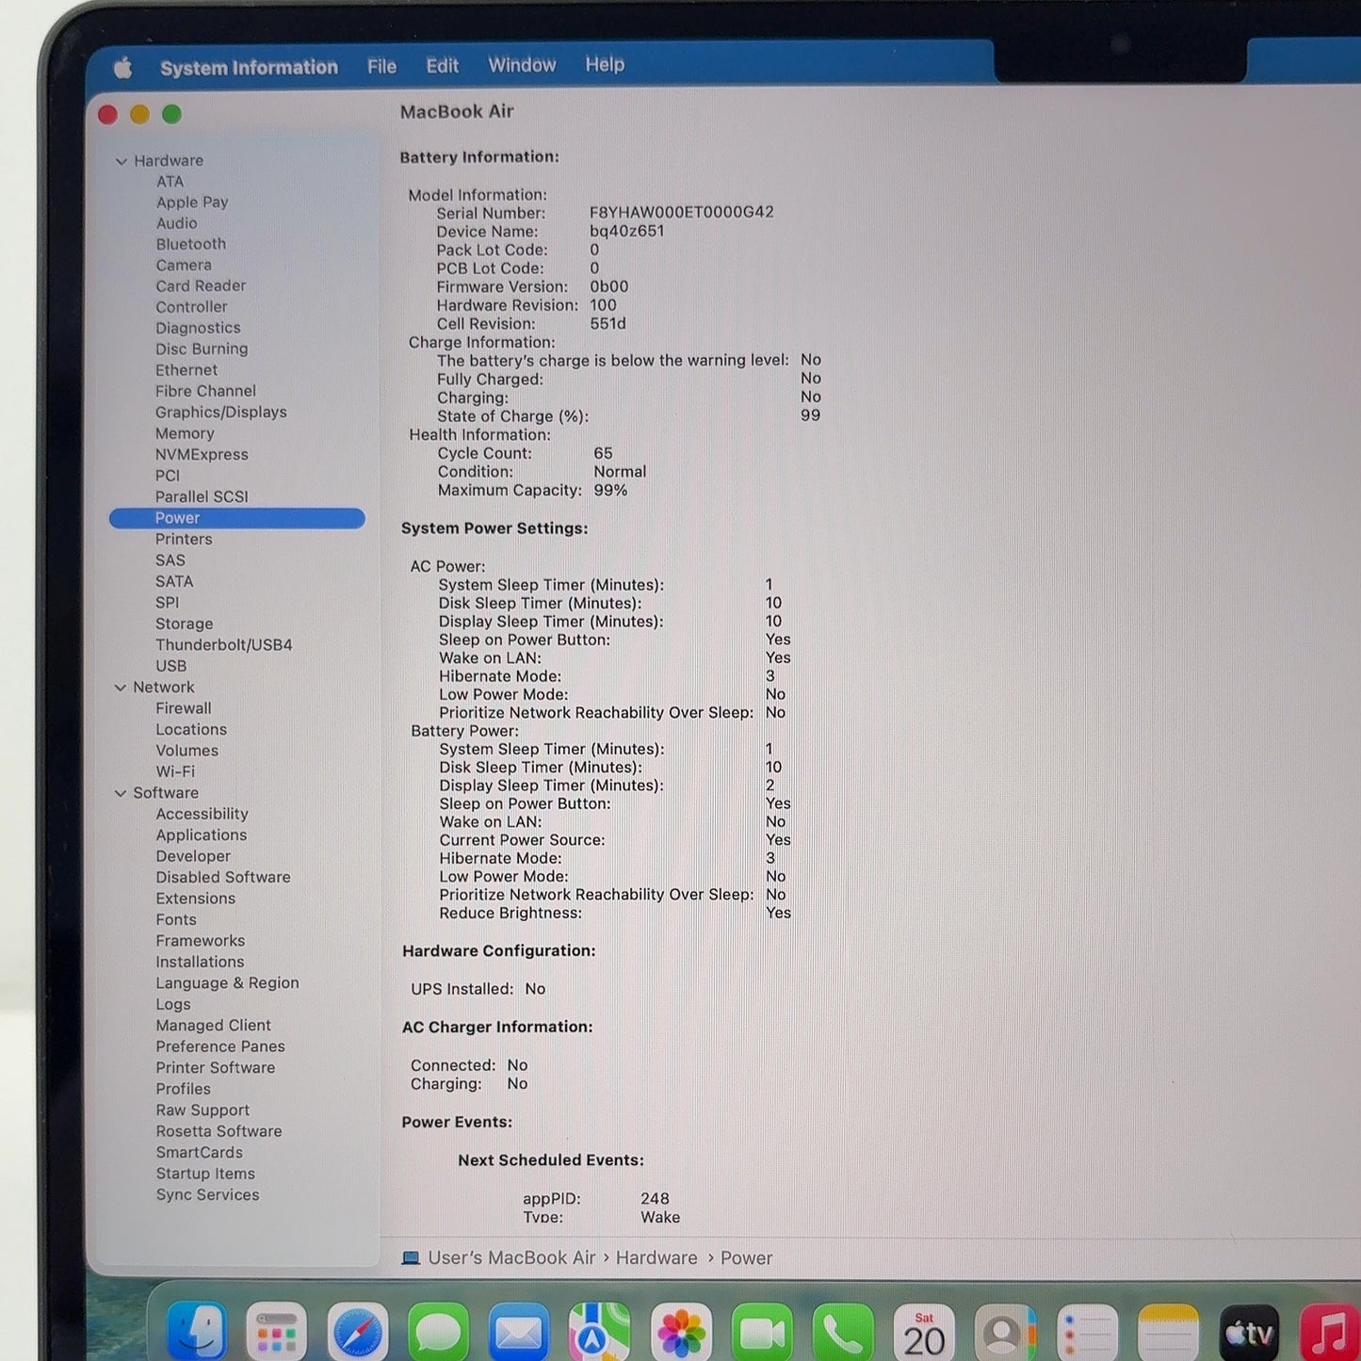Select Graphics/Displays in the sidebar
This screenshot has height=1361, width=1361.
221,413
